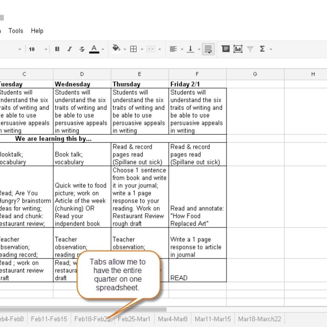Image resolution: width=327 pixels, height=327 pixels.
Task: Expand the fill color dropdown arrow
Action: [x=125, y=50]
